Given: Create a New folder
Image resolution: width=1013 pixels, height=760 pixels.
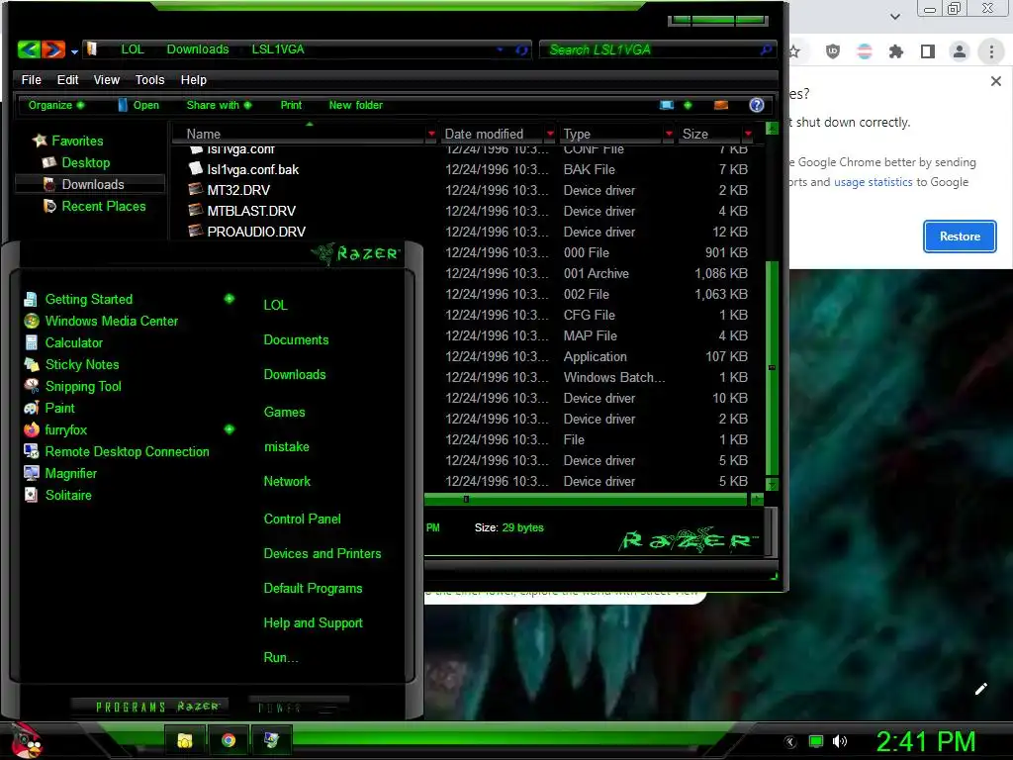Looking at the screenshot, I should [x=355, y=105].
